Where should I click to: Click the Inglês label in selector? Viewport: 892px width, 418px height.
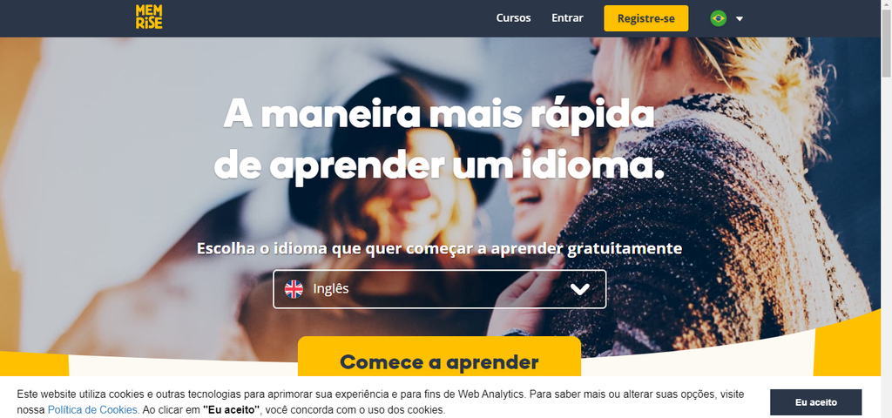pyautogui.click(x=330, y=289)
